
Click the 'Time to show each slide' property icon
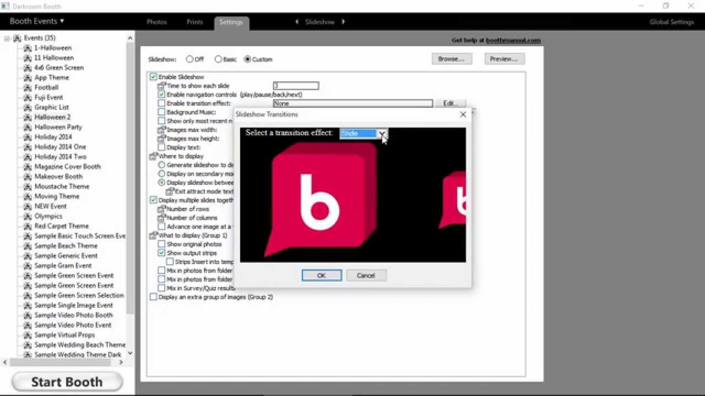[161, 86]
